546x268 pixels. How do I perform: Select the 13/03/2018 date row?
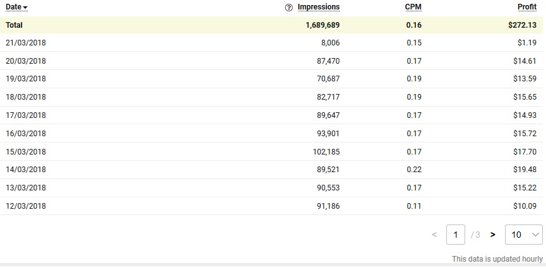click(x=26, y=188)
